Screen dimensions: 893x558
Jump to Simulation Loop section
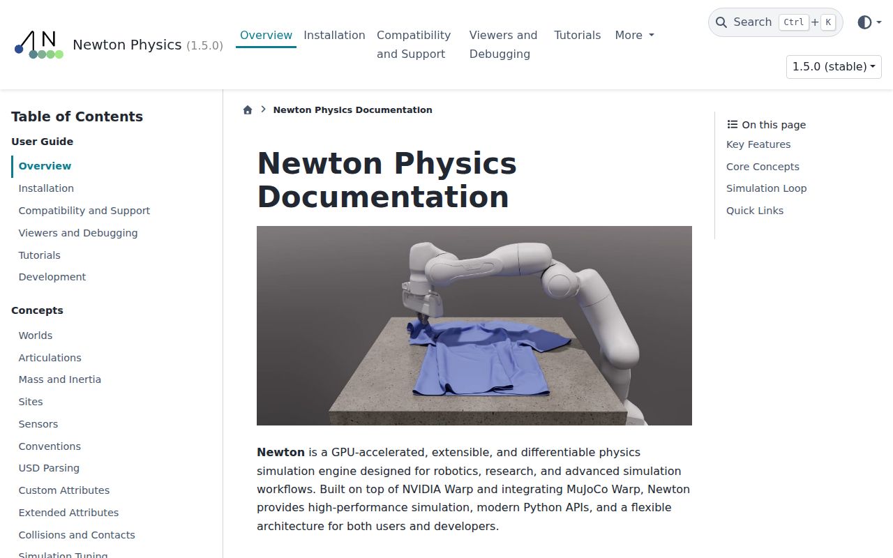coord(766,188)
